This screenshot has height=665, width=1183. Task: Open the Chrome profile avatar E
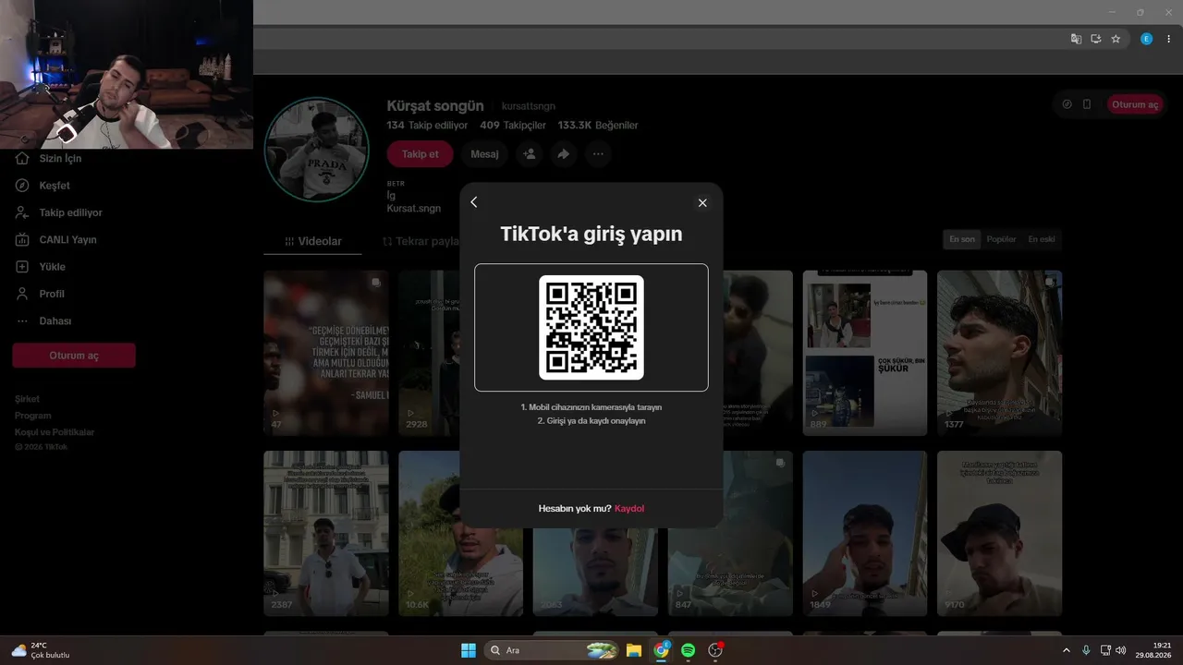1147,39
